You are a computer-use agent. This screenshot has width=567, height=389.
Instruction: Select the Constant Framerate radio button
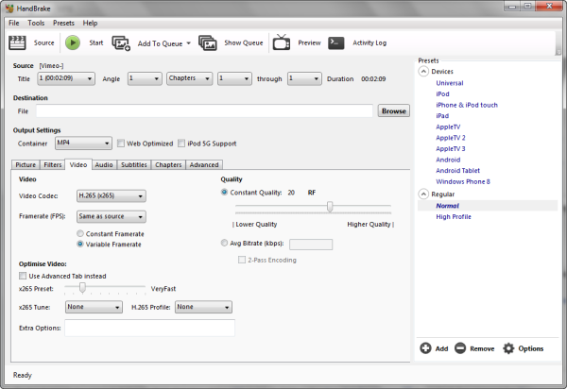81,233
